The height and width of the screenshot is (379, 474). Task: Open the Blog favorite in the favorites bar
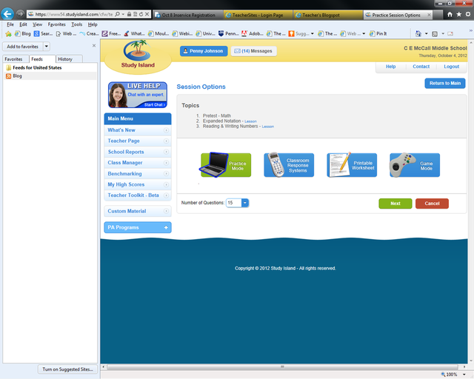click(x=23, y=34)
